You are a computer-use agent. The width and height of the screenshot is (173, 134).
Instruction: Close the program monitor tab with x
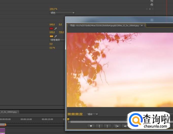pyautogui.click(x=145, y=25)
